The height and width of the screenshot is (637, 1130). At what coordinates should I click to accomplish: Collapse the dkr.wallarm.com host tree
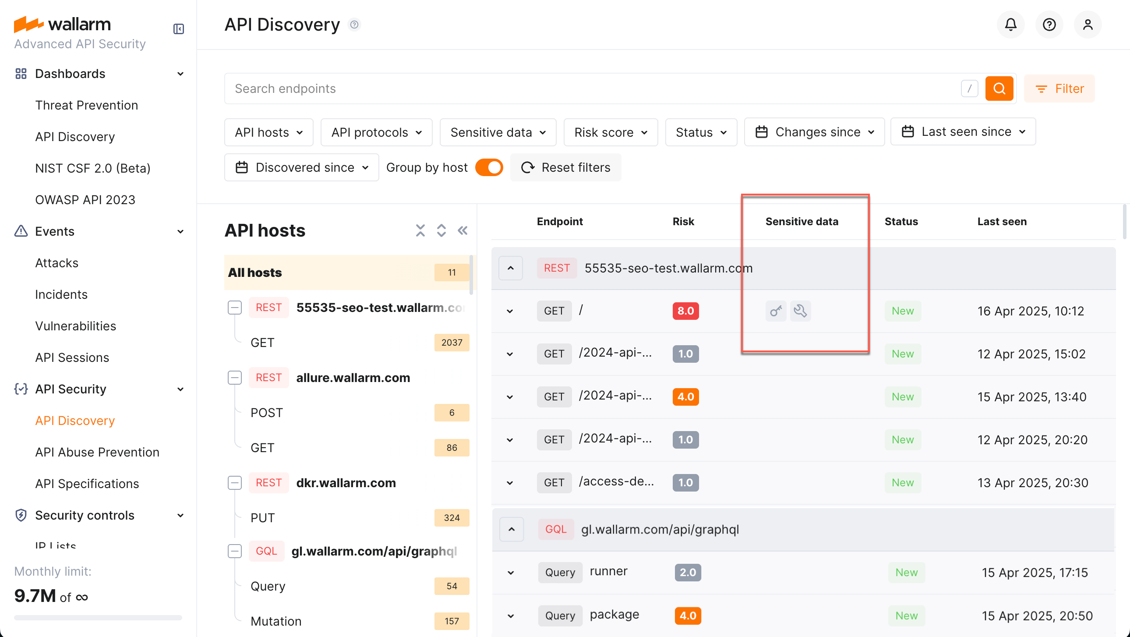point(235,483)
